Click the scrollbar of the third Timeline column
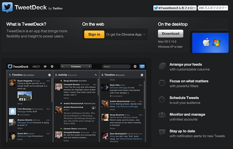Image resolution: width=233 pixels, height=149 pixels. pyautogui.click(x=144, y=95)
